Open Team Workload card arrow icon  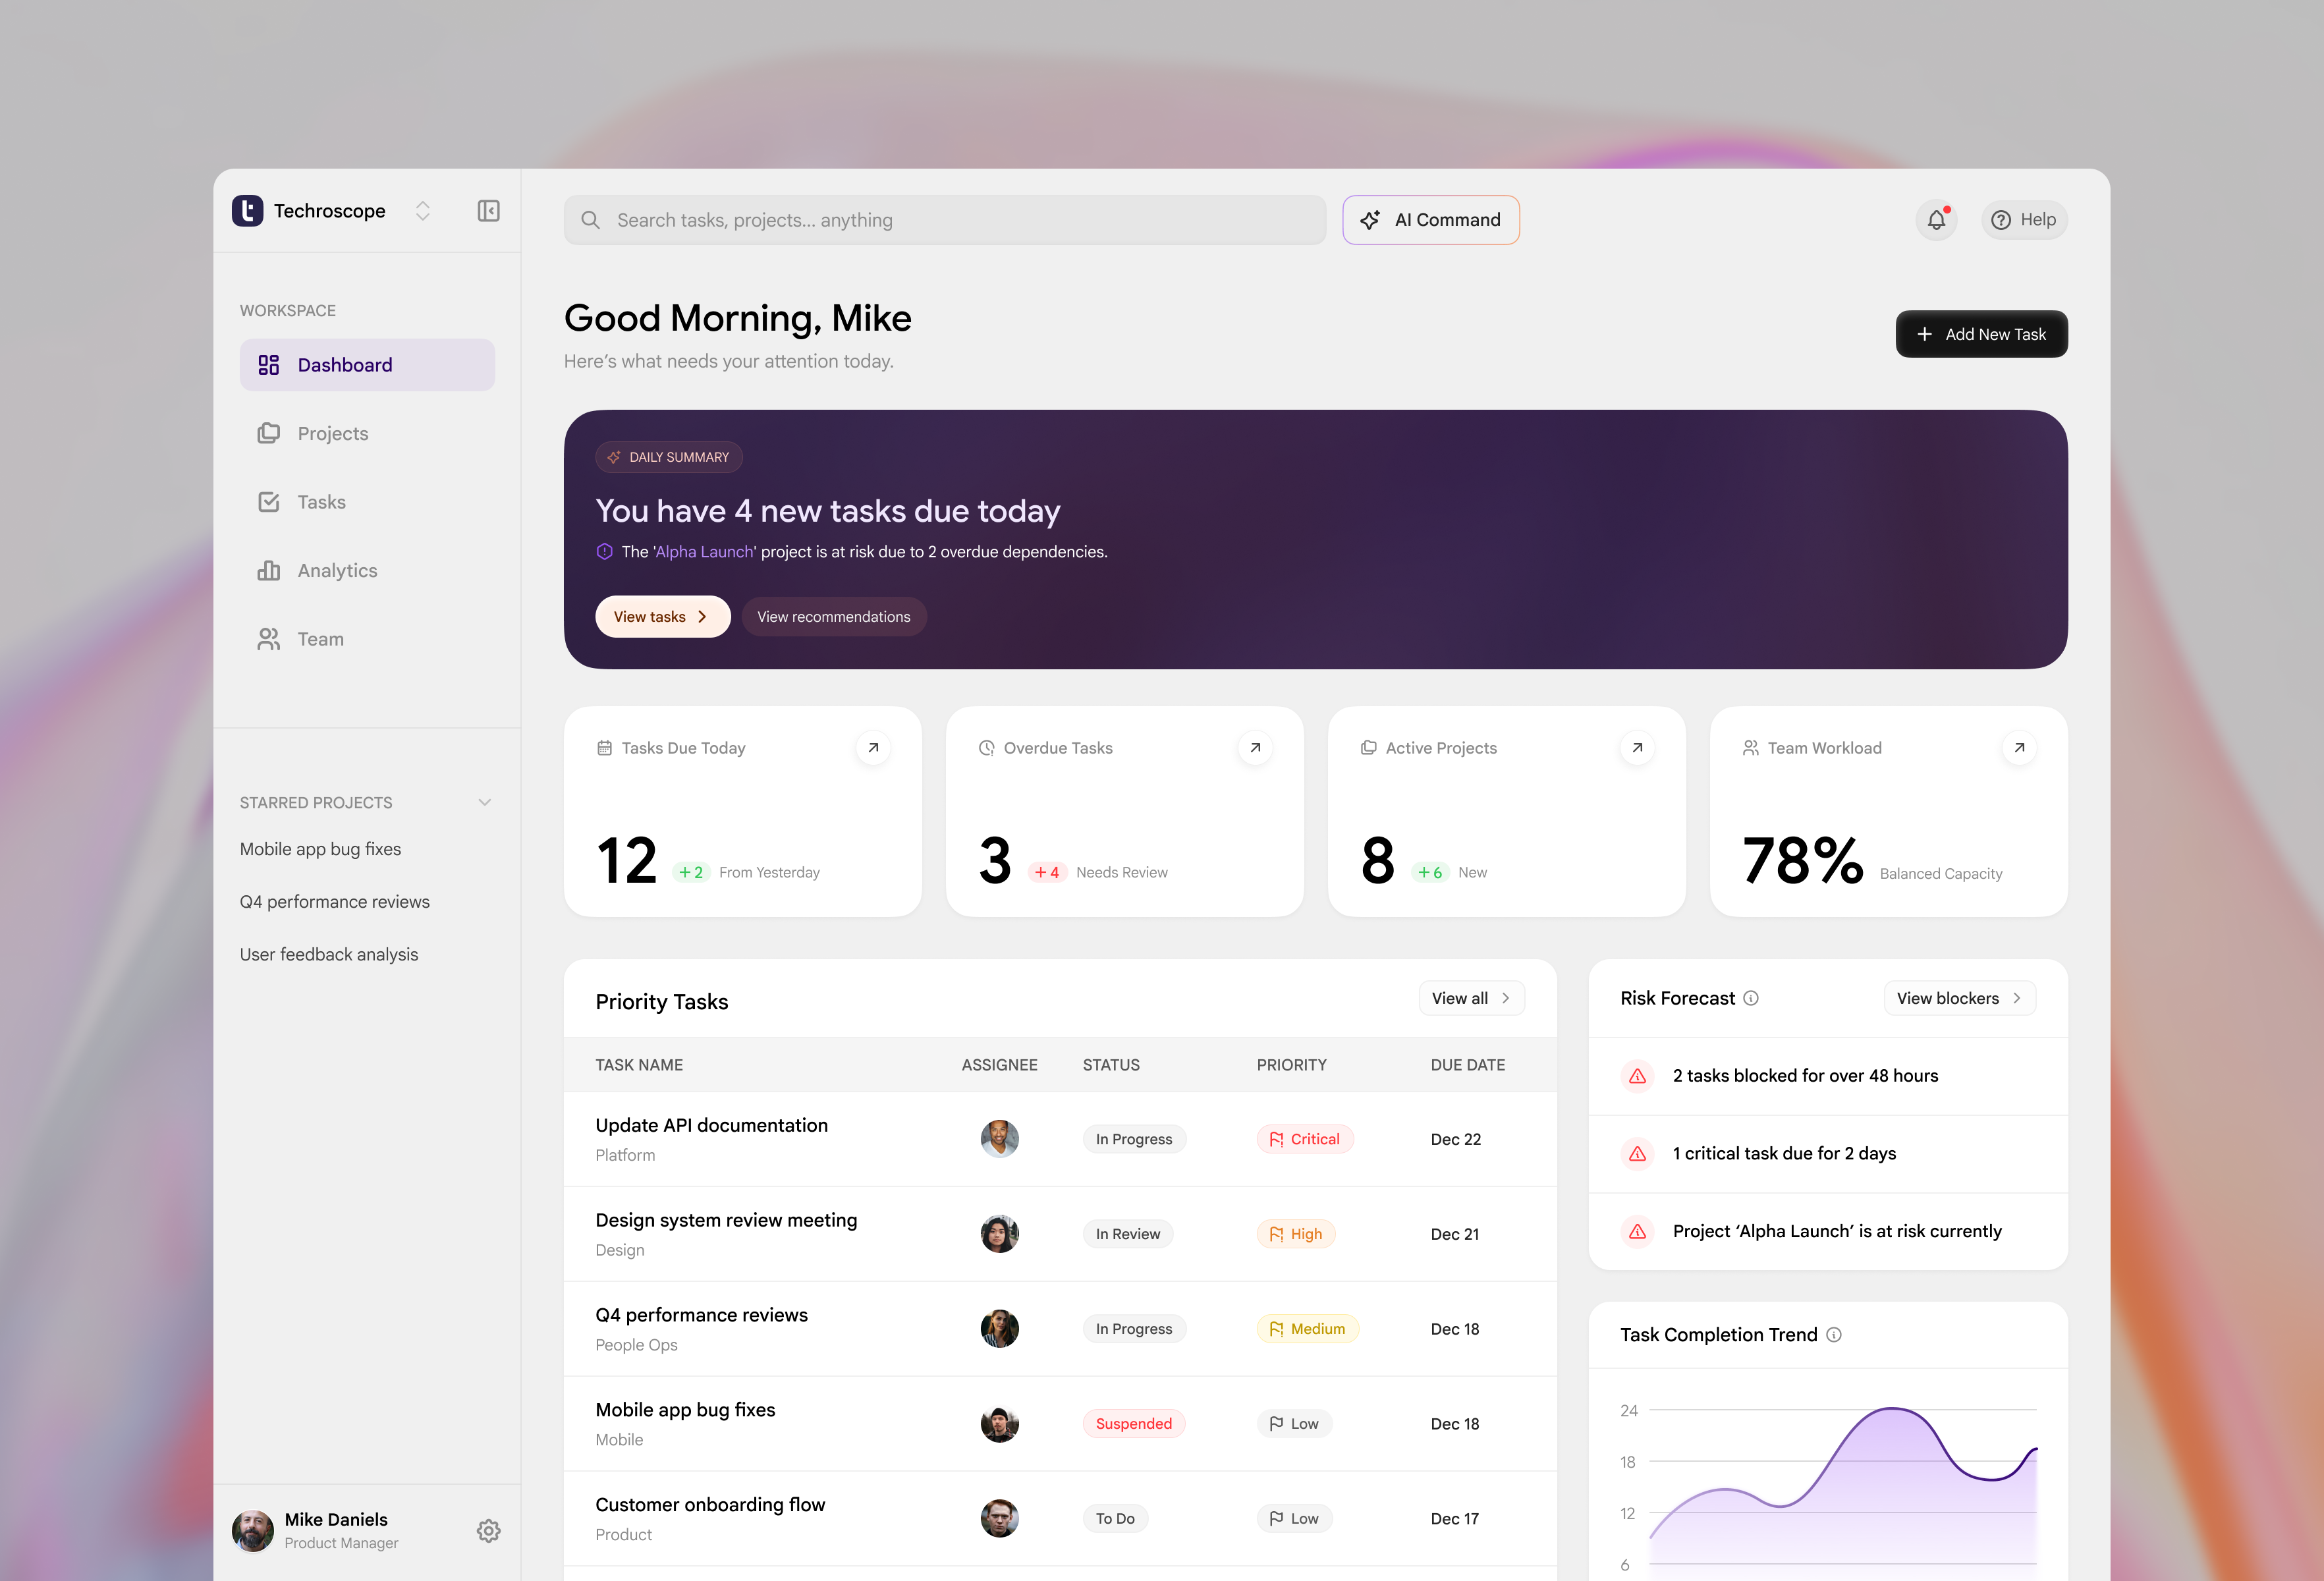(2019, 748)
